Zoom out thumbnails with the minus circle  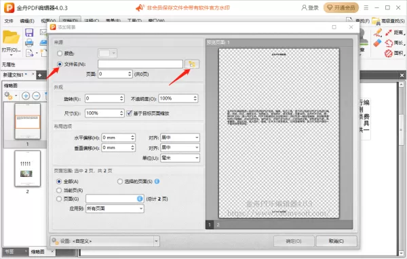(x=37, y=96)
